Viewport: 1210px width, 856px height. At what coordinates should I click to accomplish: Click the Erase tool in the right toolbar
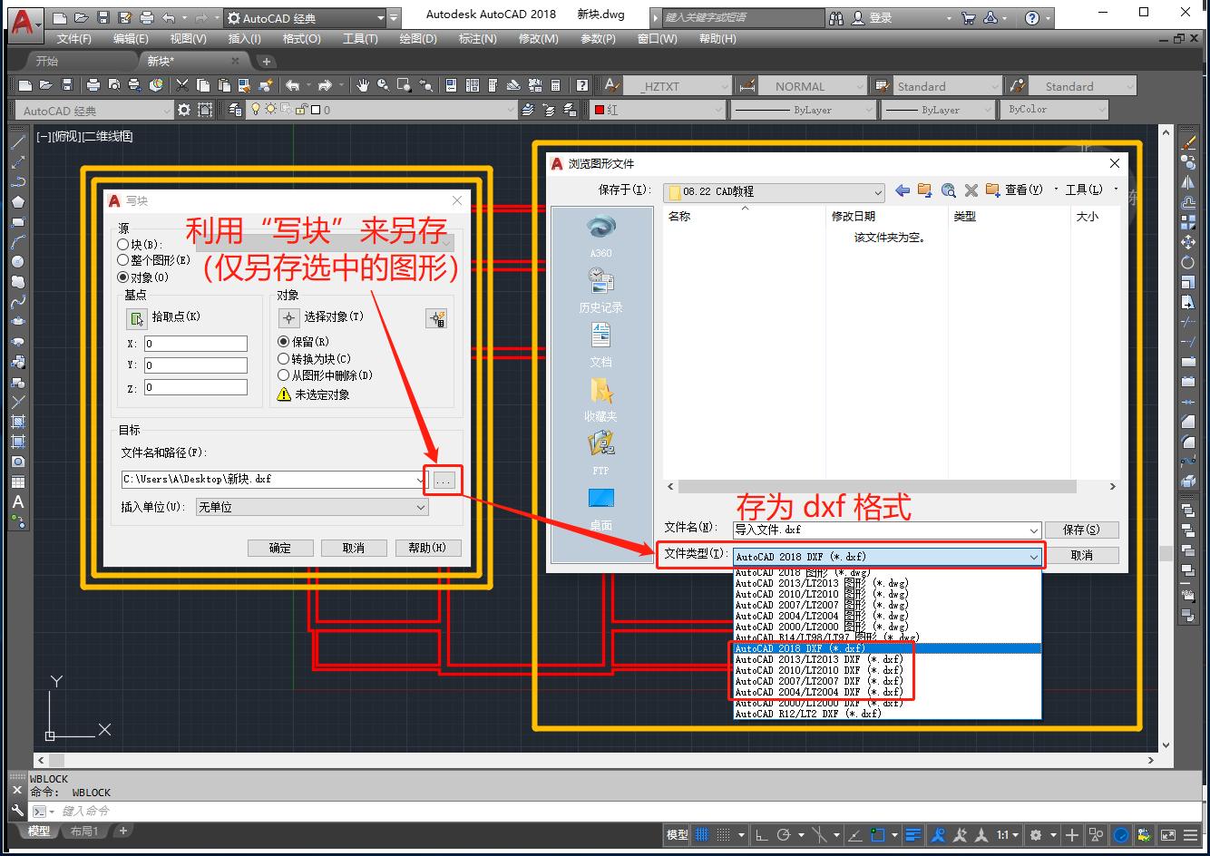(x=1188, y=142)
